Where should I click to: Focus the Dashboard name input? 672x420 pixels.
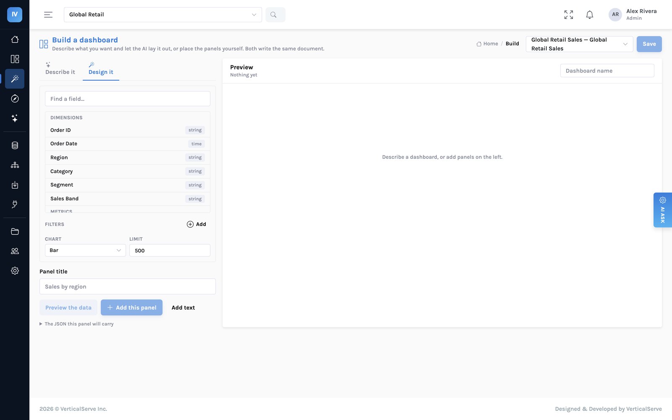tap(607, 71)
